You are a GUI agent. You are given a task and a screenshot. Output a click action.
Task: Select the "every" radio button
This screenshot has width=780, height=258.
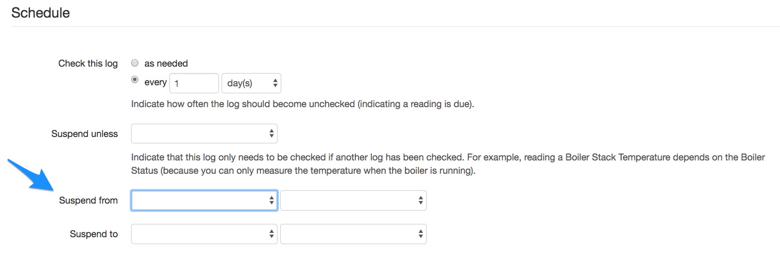tap(135, 80)
